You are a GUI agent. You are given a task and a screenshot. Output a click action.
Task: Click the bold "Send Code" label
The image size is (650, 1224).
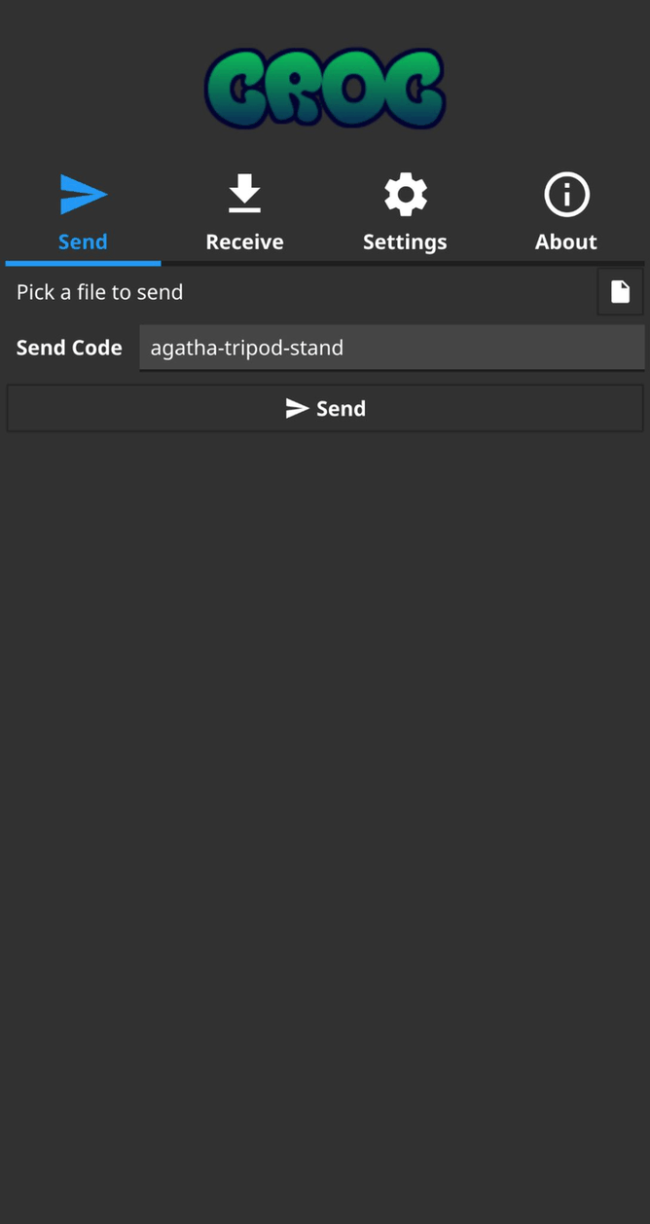[69, 348]
